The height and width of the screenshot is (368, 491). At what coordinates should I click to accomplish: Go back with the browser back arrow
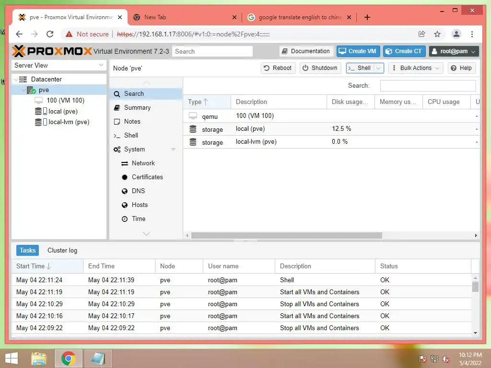(x=19, y=34)
